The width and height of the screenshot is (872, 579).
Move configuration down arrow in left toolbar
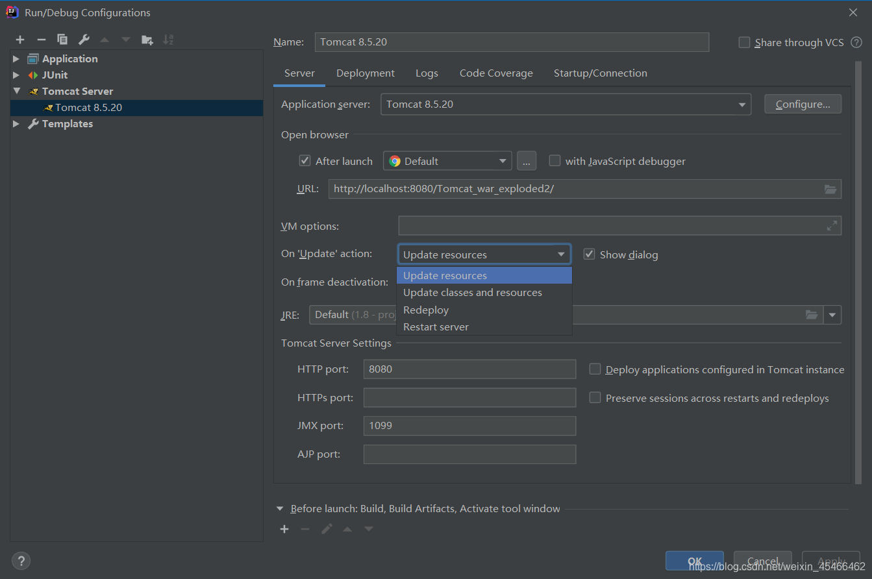[126, 40]
